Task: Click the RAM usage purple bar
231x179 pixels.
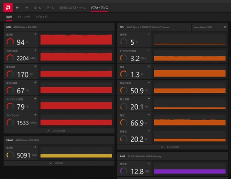Action: [190, 172]
